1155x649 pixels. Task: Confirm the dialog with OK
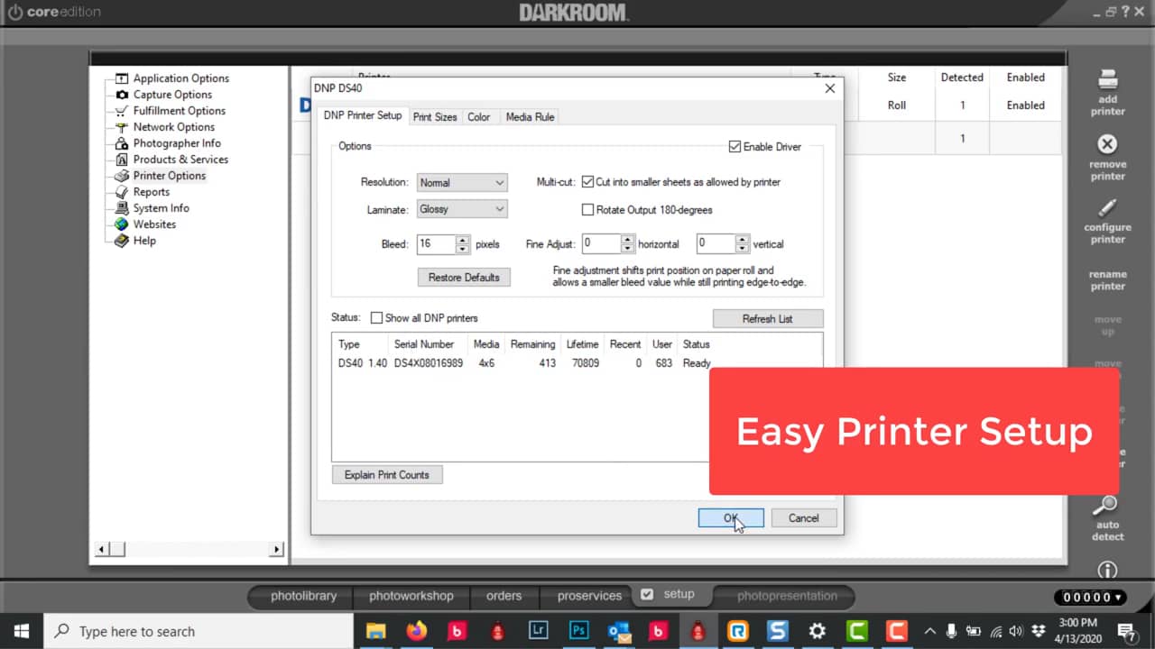(x=731, y=518)
